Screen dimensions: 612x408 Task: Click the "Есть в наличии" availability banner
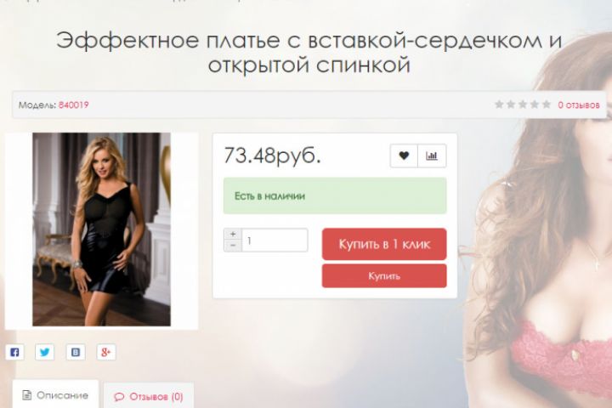(335, 196)
